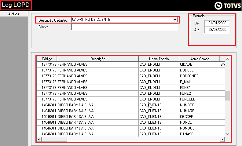Image resolution: width=242 pixels, height=146 pixels.
Task: Select the FONECEL field cell
Action: 200,99
